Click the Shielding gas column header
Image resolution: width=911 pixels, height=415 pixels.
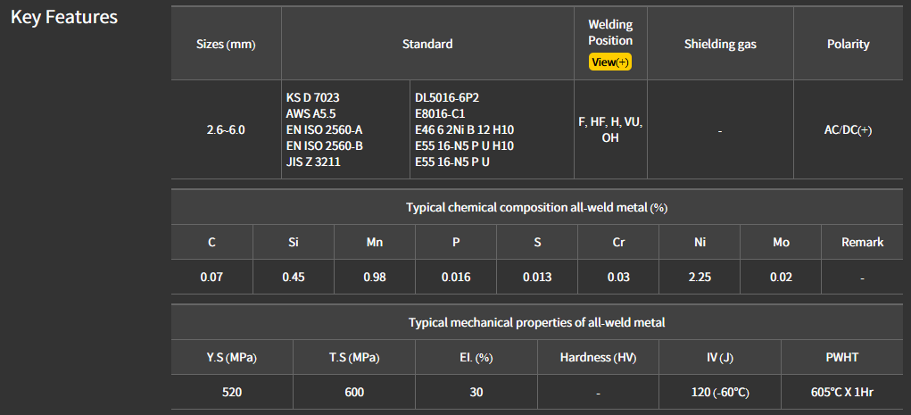coord(720,44)
